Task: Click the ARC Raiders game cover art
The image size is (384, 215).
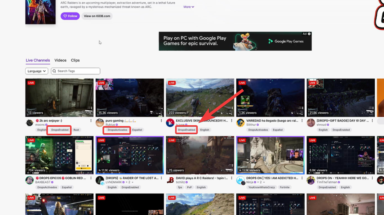Action: [41, 12]
